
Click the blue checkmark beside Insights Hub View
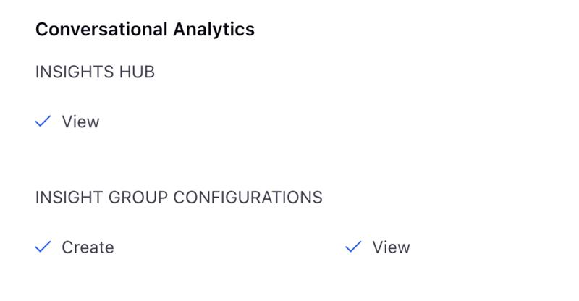pos(43,121)
